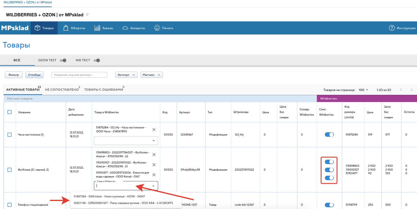The width and height of the screenshot is (417, 209).
Task: Toggle the OZON TEST switch
Action: coord(63,60)
